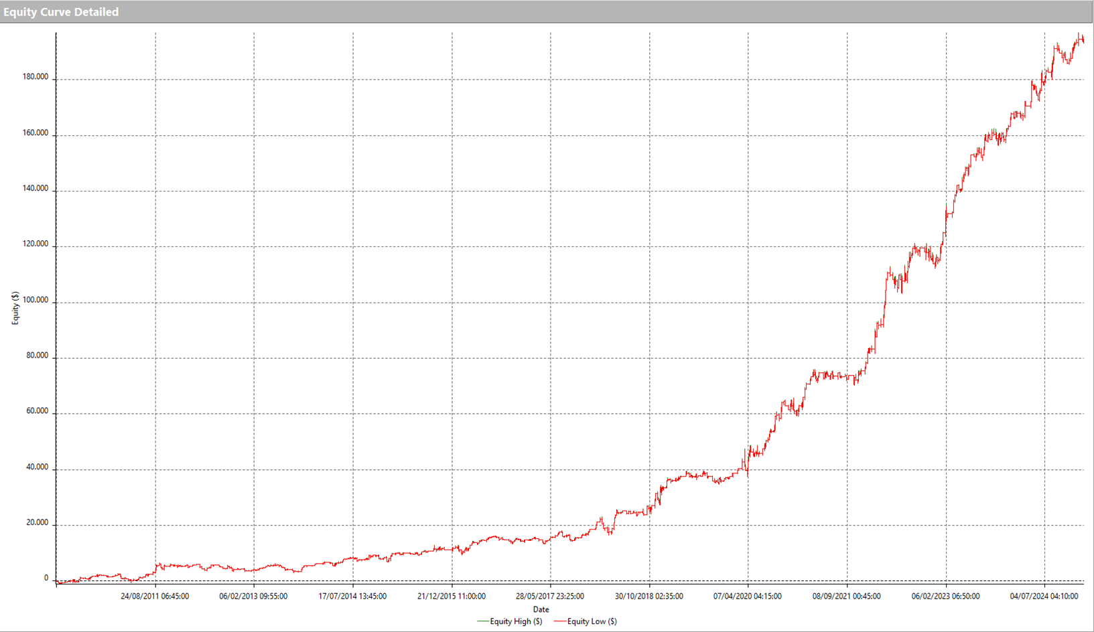Click the 100.000 equity axis value
This screenshot has width=1094, height=632.
[36, 300]
